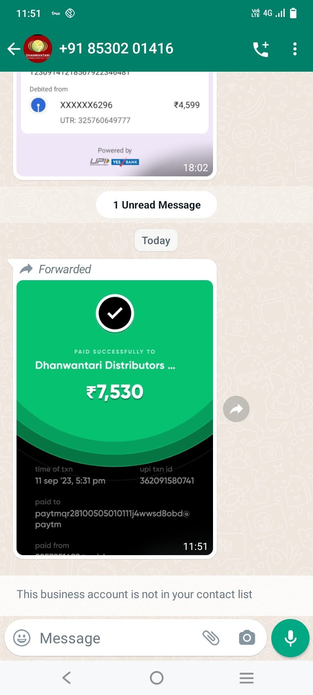Tap the Android home navigation button
Image resolution: width=313 pixels, height=695 pixels.
[x=156, y=678]
